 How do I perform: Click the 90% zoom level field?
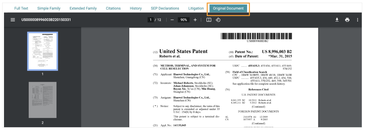click(184, 20)
